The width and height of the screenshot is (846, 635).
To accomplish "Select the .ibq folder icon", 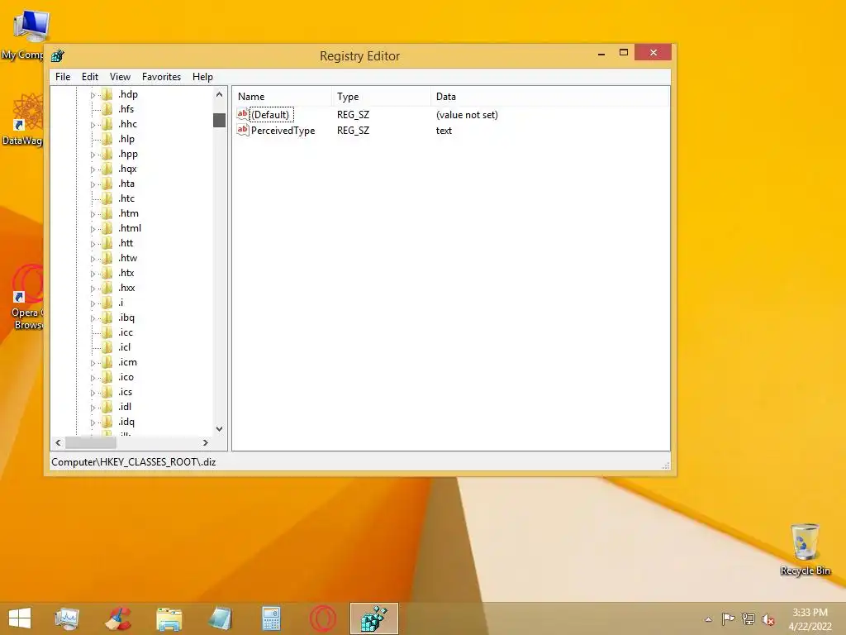I will pyautogui.click(x=107, y=317).
